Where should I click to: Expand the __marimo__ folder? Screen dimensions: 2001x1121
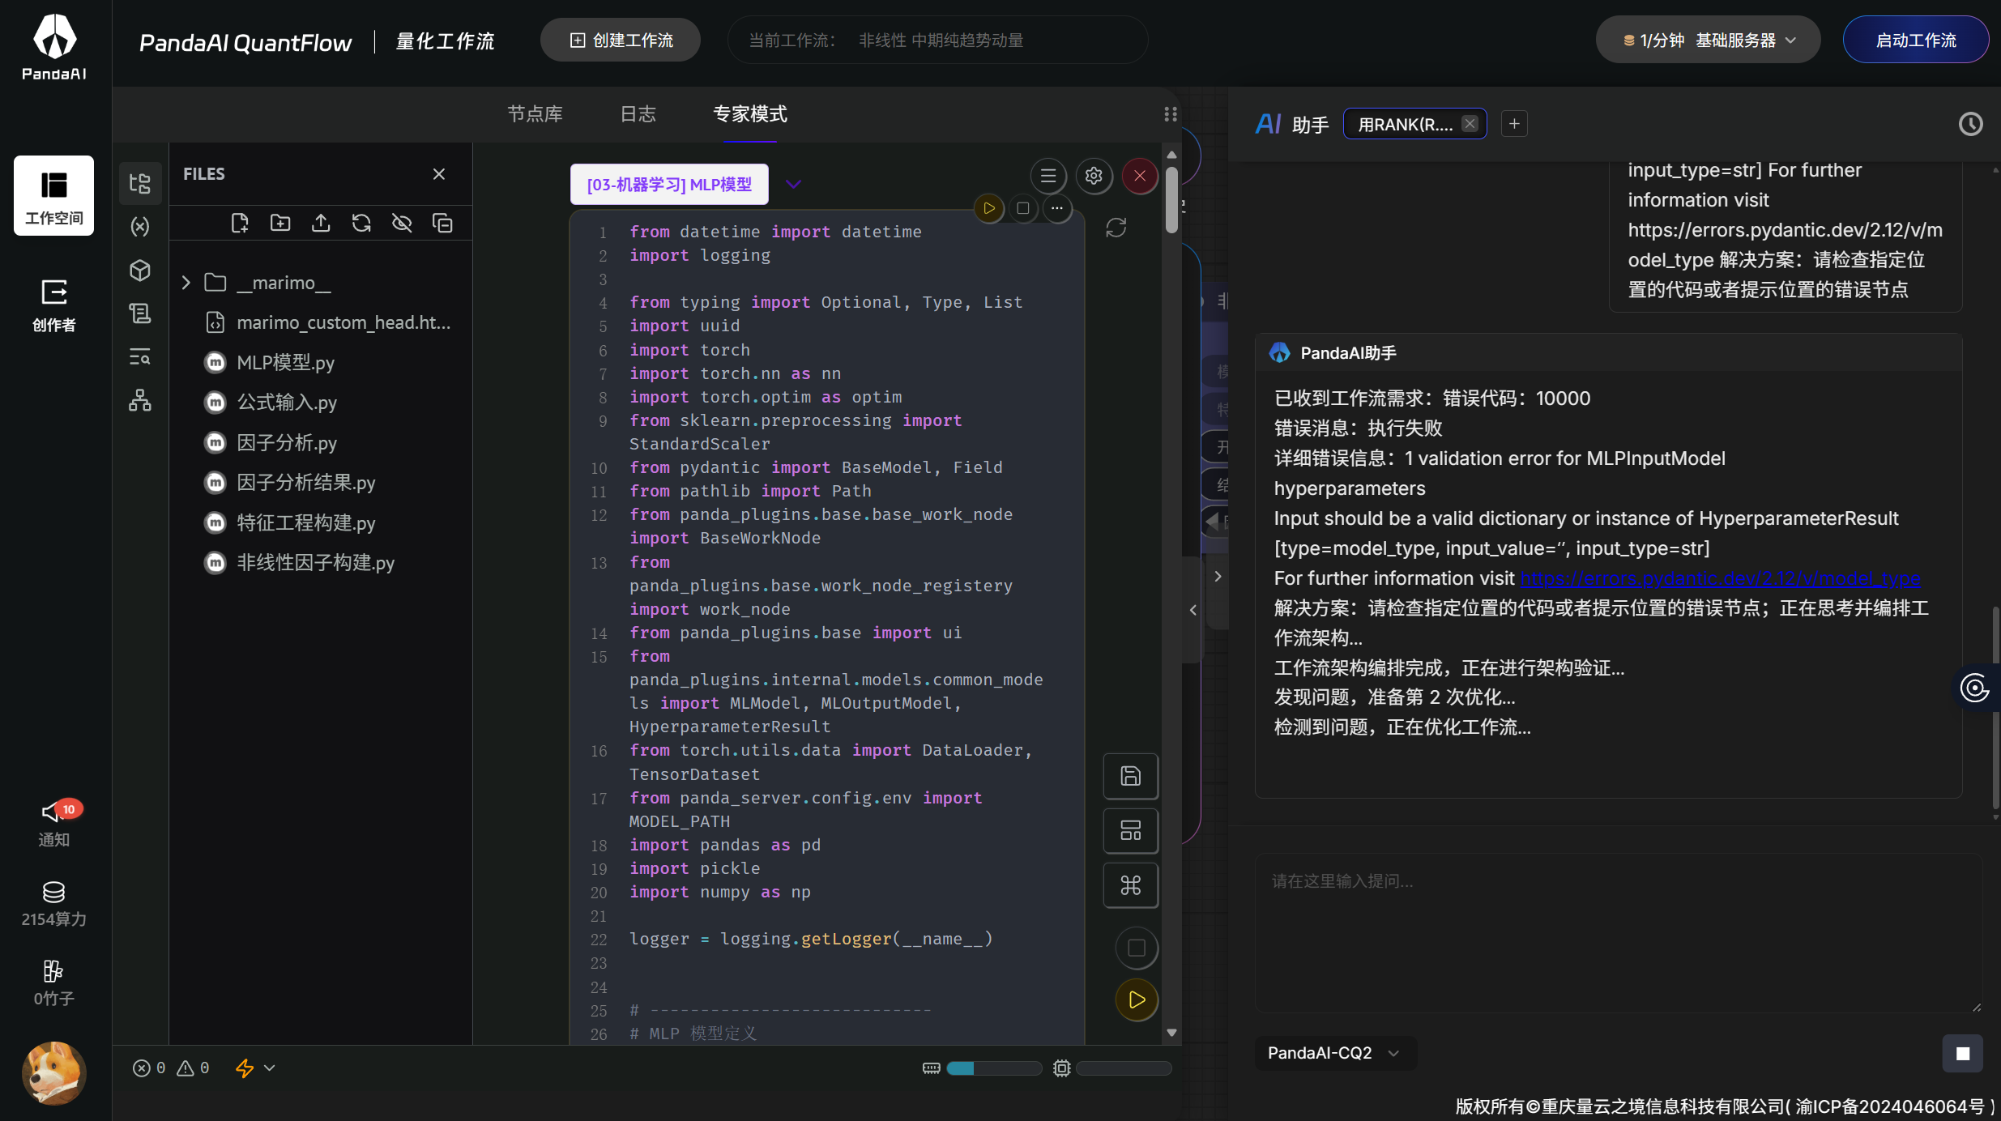pos(186,283)
